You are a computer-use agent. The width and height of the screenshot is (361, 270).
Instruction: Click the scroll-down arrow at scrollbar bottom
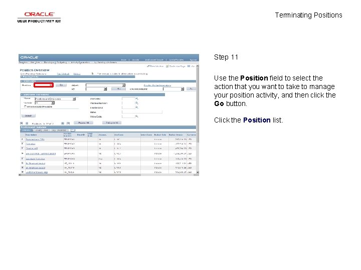[x=198, y=172]
